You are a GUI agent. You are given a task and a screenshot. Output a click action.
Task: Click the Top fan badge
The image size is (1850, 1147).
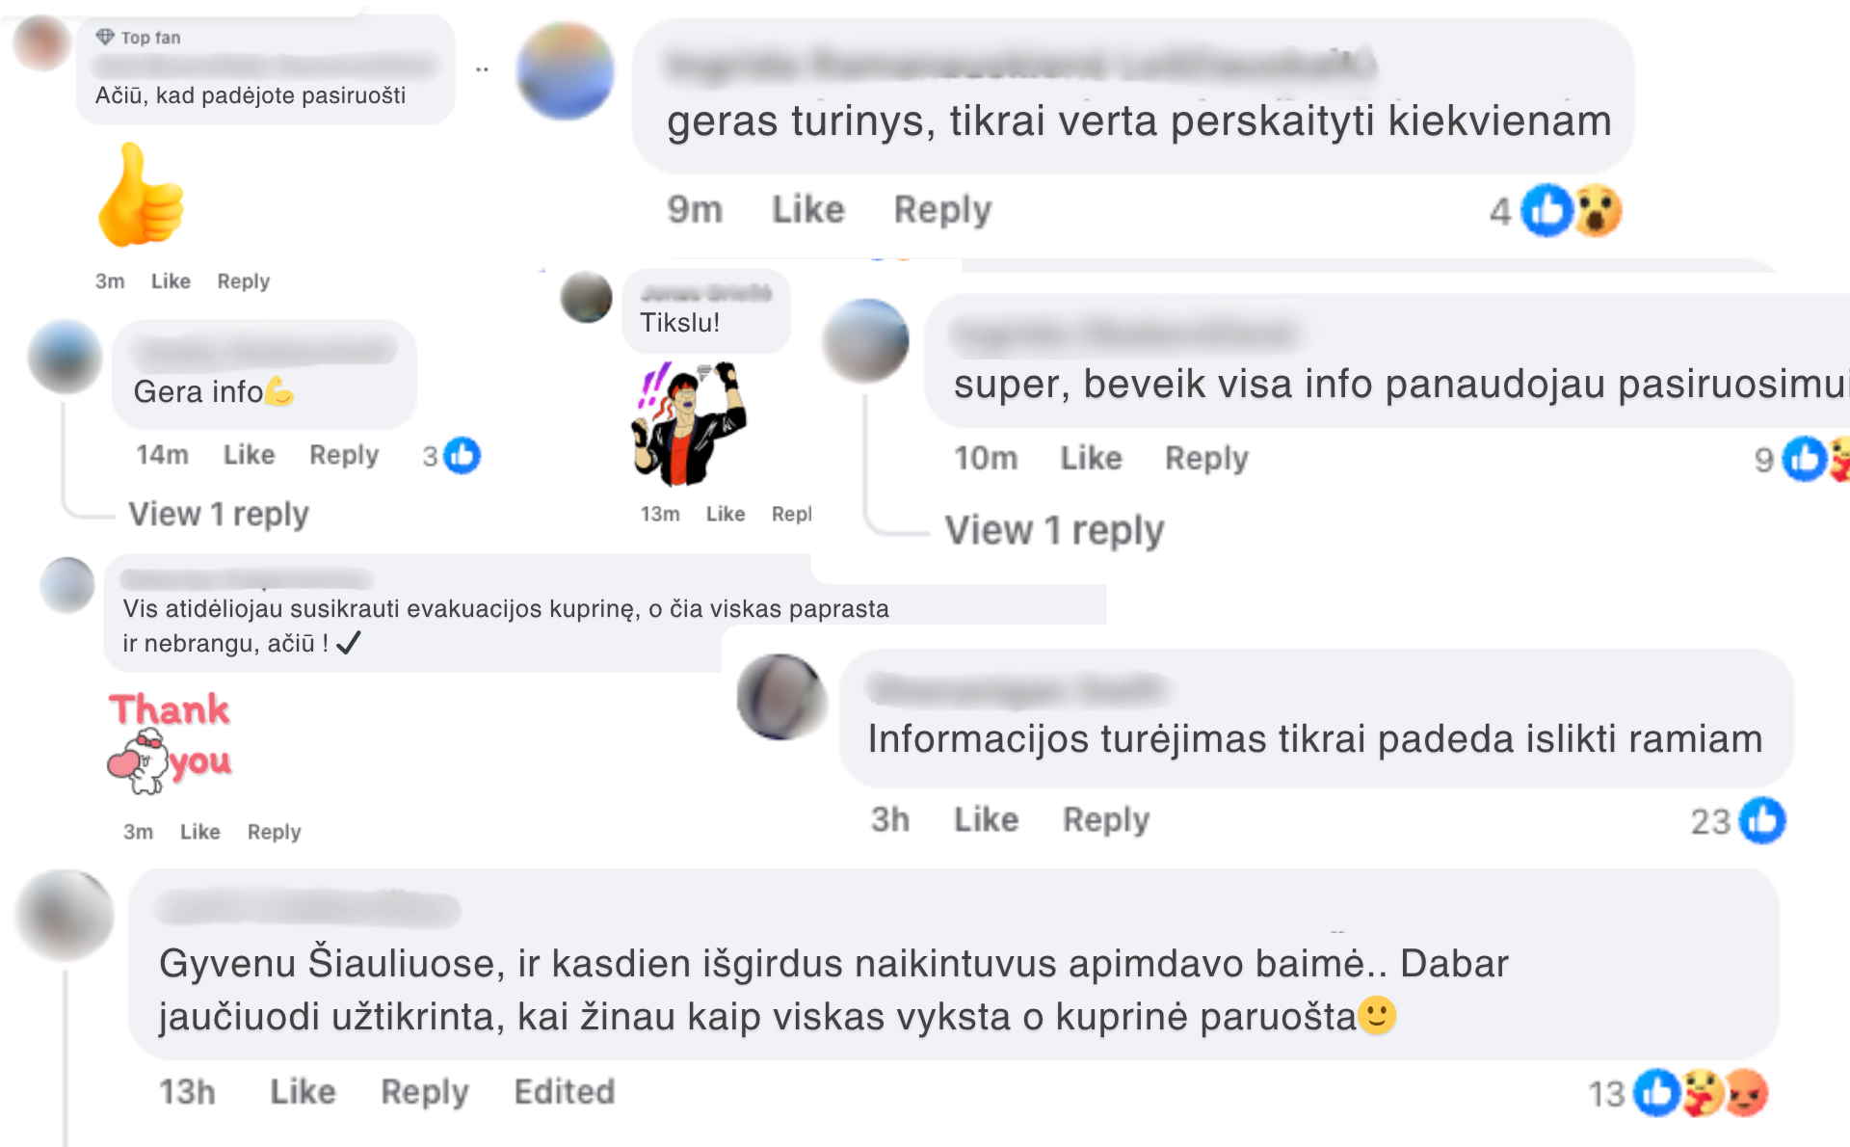click(x=138, y=38)
